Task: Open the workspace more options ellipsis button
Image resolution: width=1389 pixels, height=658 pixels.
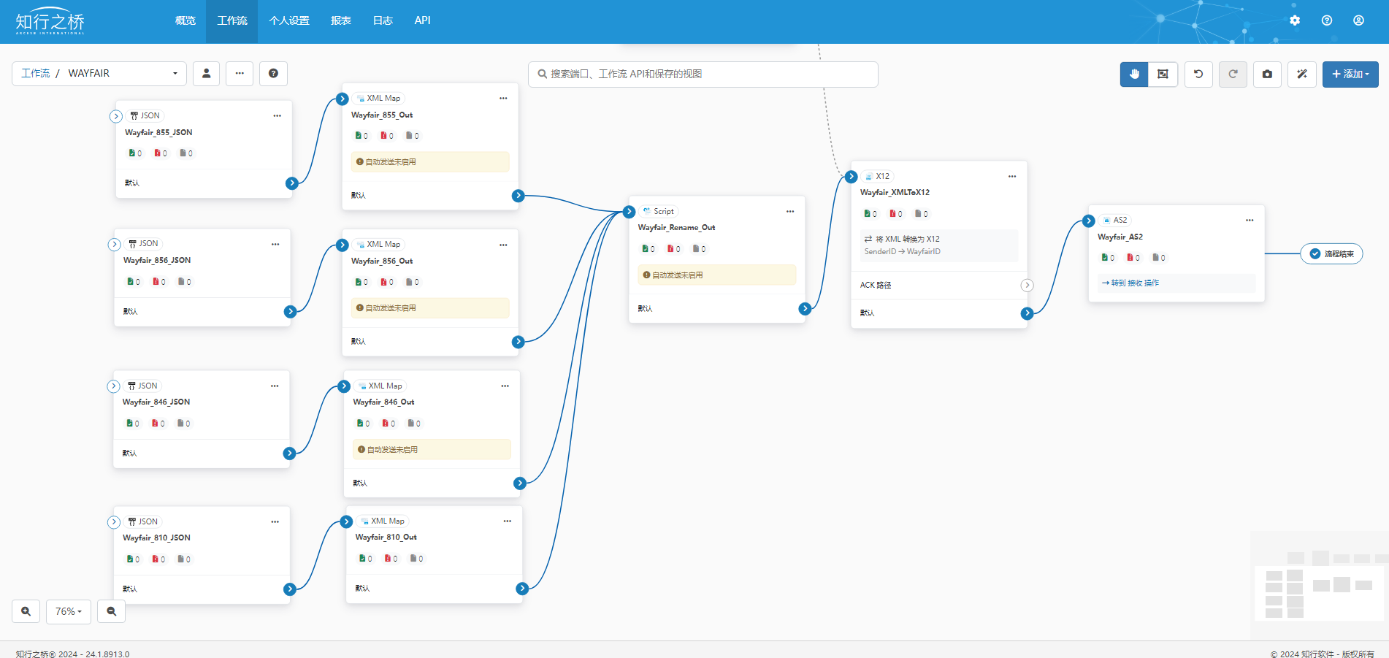Action: point(240,73)
